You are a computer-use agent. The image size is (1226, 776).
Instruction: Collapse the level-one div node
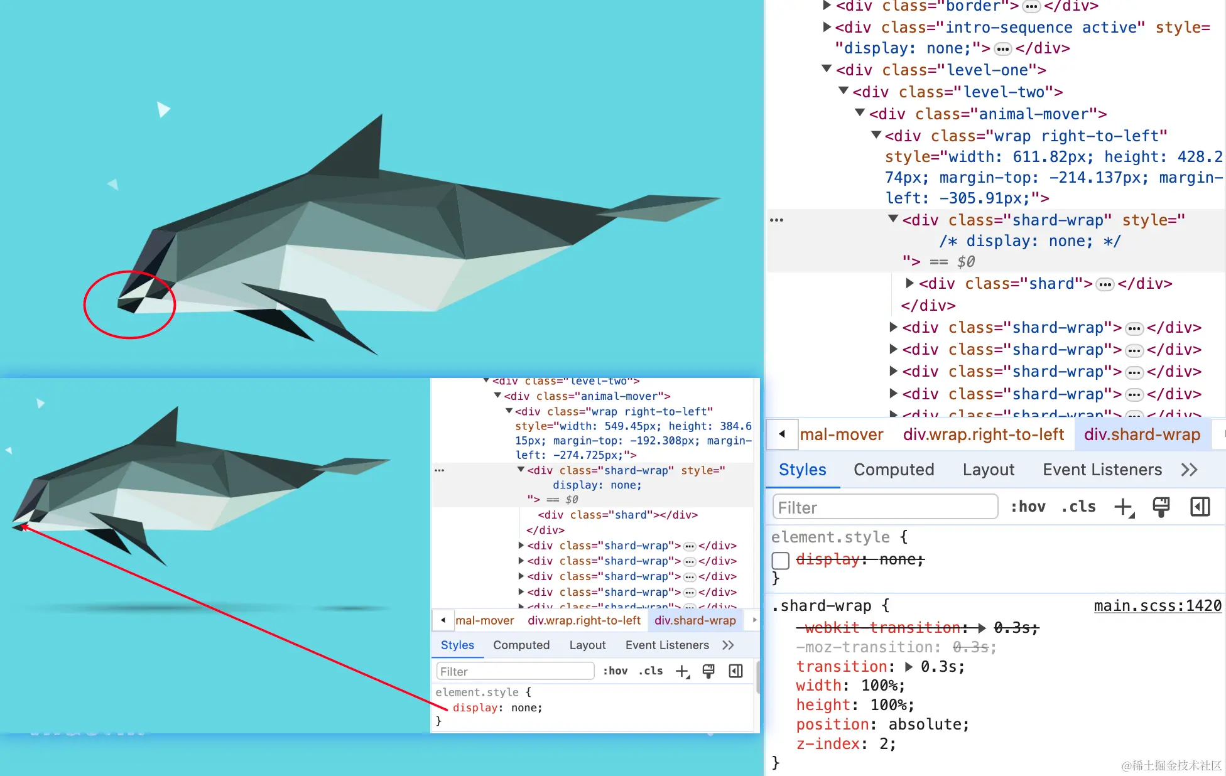pos(827,69)
